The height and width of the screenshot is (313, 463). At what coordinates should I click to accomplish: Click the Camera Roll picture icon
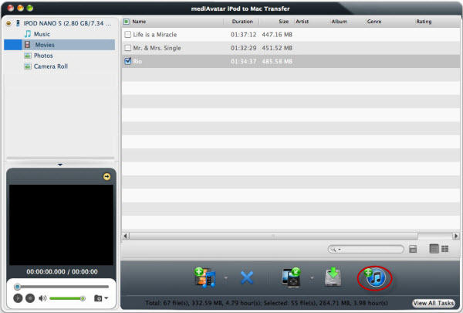28,66
